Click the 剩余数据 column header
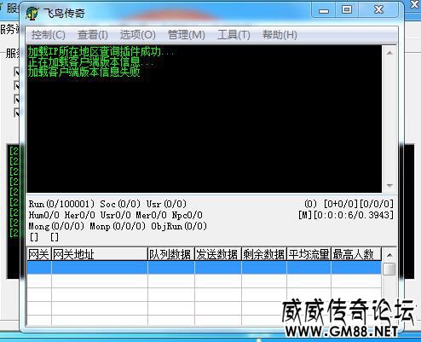Viewport: 421px width, 342px height. click(x=264, y=254)
